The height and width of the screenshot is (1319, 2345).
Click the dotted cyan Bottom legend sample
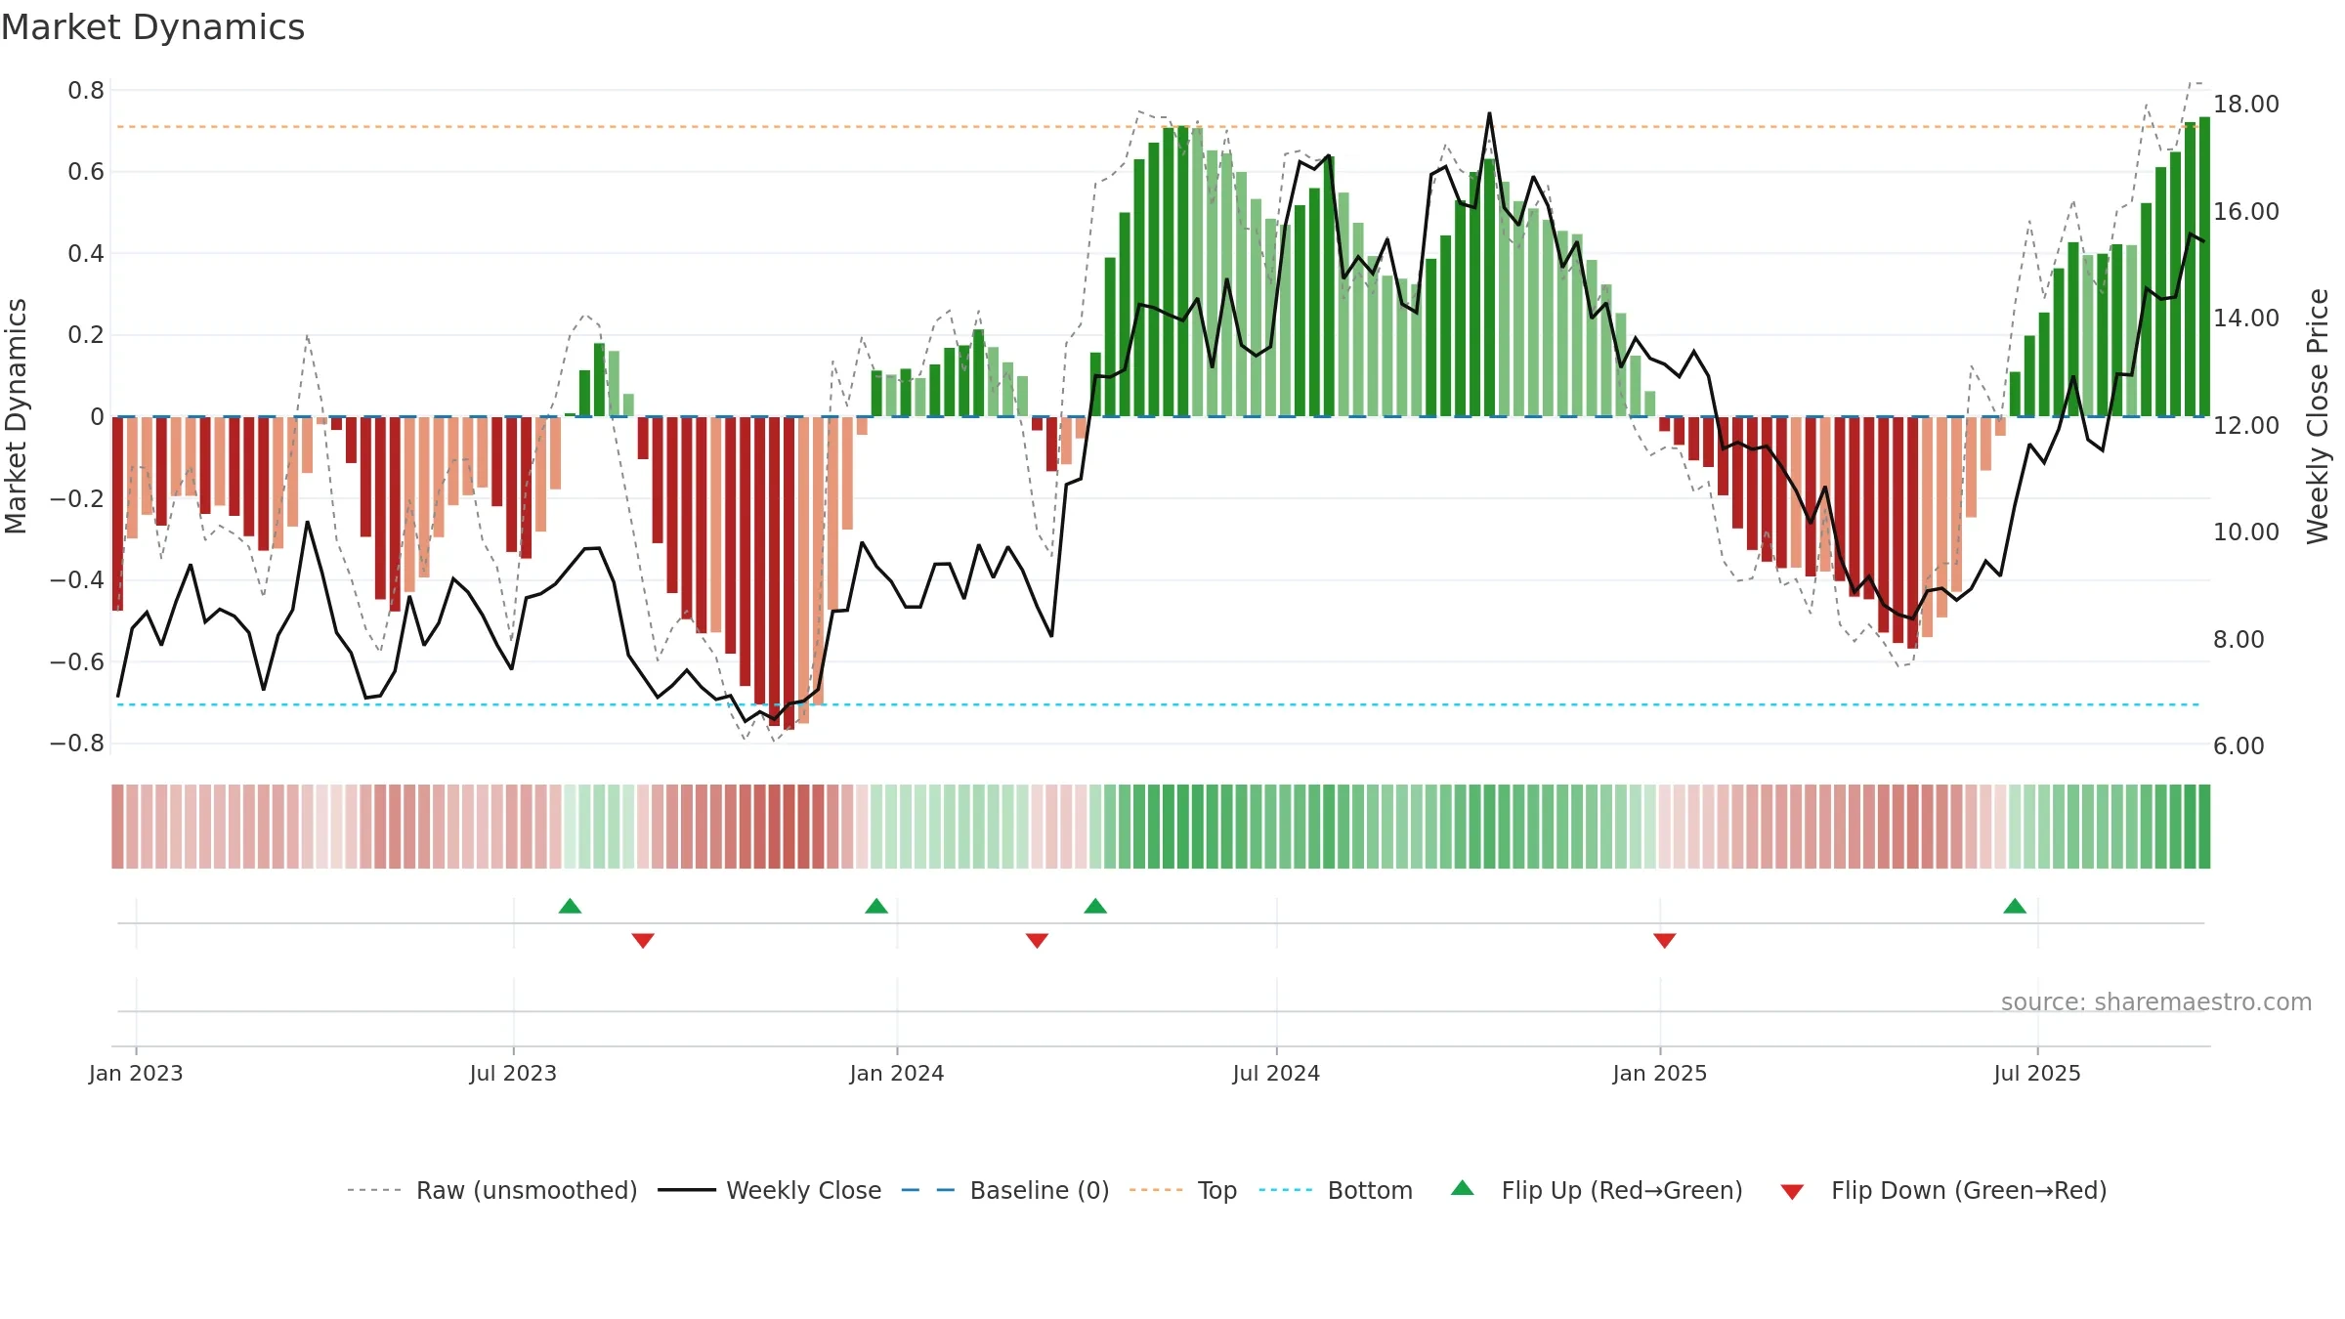point(1286,1190)
